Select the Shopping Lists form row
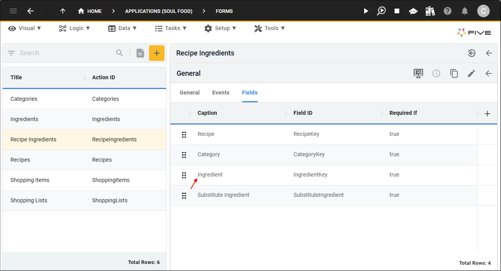This screenshot has height=271, width=501. [84, 201]
